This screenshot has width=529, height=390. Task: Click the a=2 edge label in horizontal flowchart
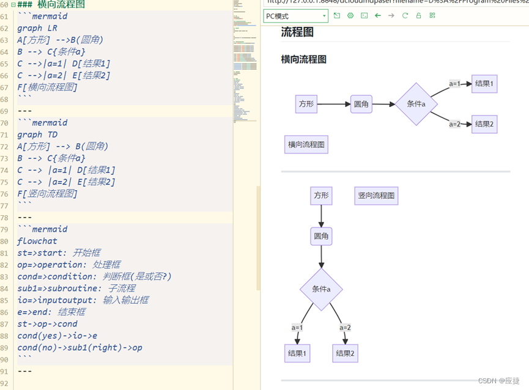454,124
